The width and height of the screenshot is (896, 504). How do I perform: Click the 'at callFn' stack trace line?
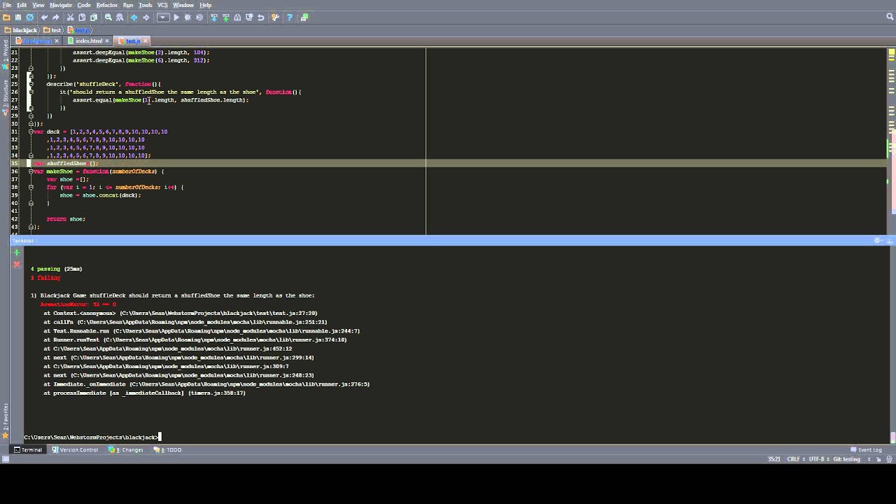point(185,322)
